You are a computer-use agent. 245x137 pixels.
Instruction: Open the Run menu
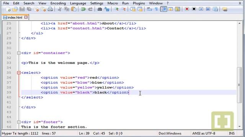pyautogui.click(x=125, y=3)
